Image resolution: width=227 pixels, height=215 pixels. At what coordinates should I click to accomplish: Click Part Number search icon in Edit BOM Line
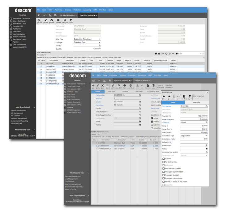[x=207, y=106]
